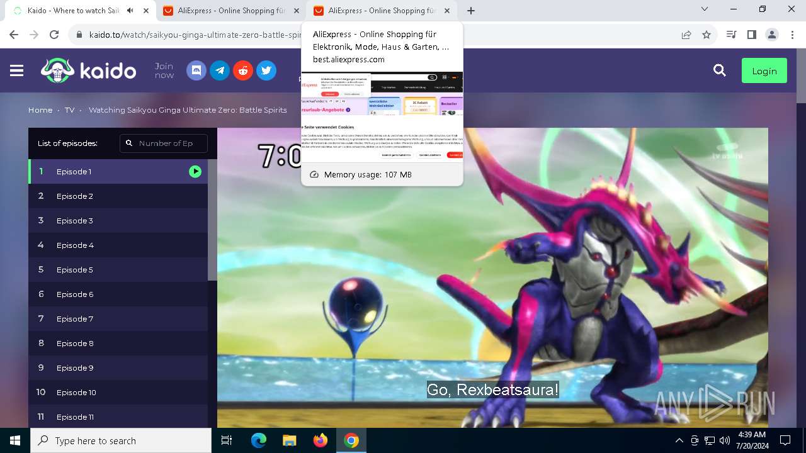This screenshot has height=453, width=806.
Task: Select Episode 11 in the list
Action: 118,417
